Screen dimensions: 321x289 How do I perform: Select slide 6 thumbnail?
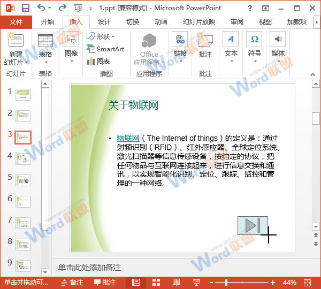pyautogui.click(x=23, y=202)
